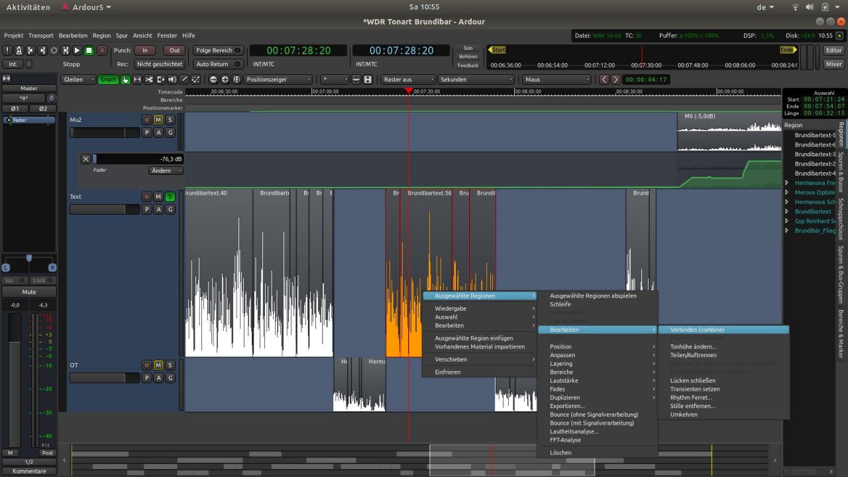Unsolo the Text track

click(170, 197)
